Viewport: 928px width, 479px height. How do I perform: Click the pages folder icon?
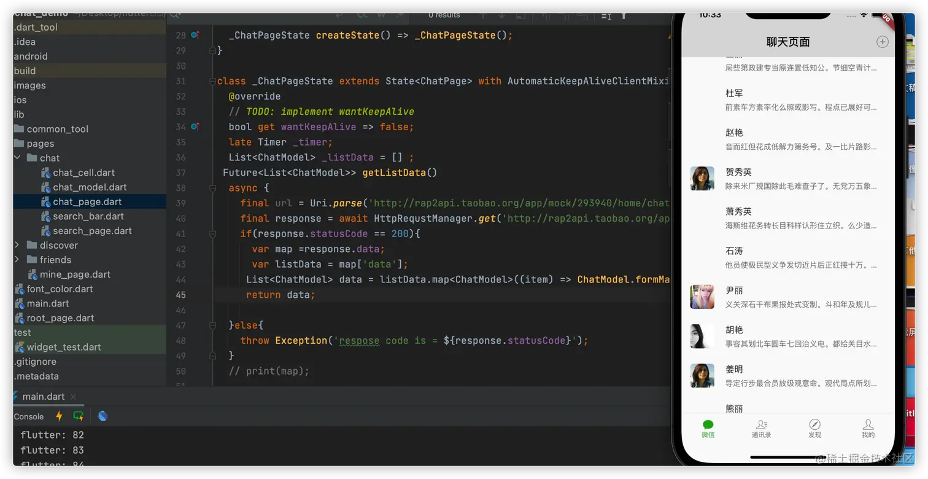18,143
